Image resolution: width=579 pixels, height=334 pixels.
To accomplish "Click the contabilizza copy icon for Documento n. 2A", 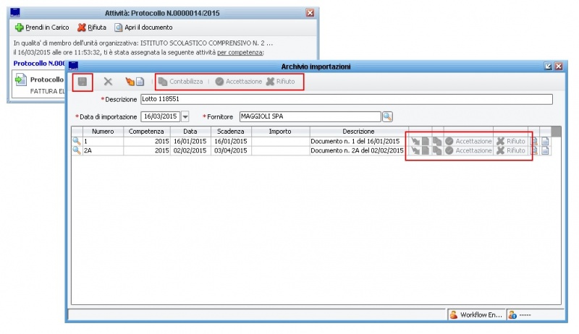I will (438, 150).
